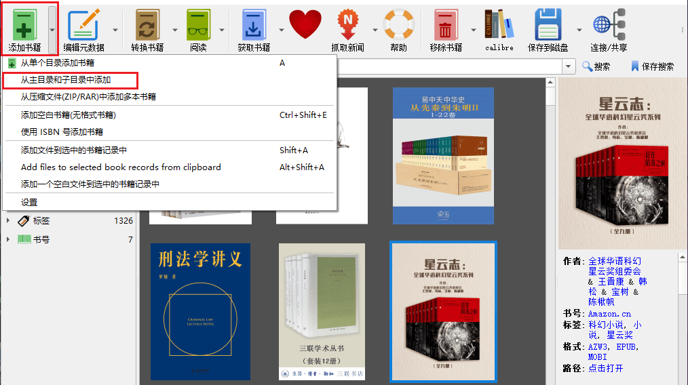Click the Add books (添加书籍) icon

tap(24, 26)
